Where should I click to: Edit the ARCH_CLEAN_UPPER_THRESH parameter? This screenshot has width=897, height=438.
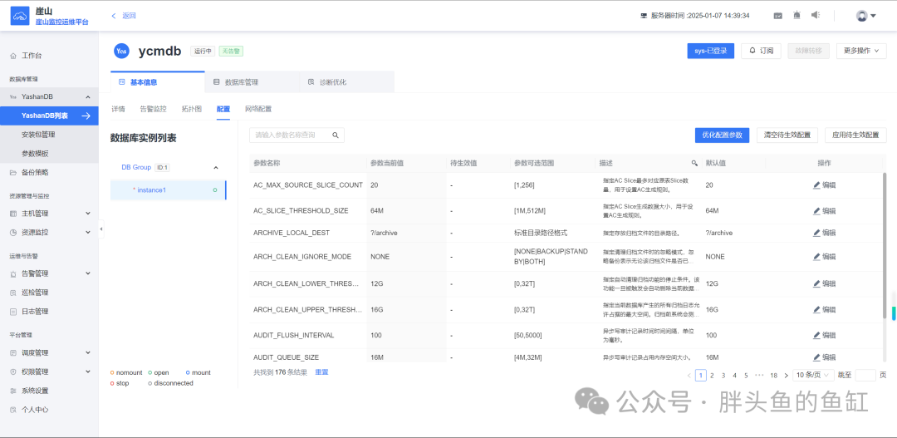825,309
